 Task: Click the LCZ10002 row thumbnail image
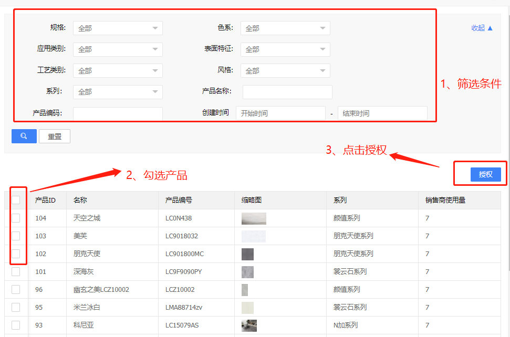(x=245, y=290)
